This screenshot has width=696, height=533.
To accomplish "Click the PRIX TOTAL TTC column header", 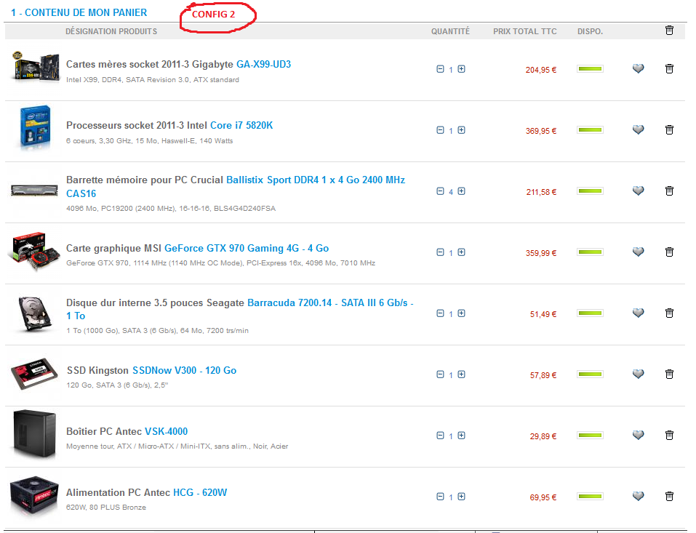I will point(524,31).
